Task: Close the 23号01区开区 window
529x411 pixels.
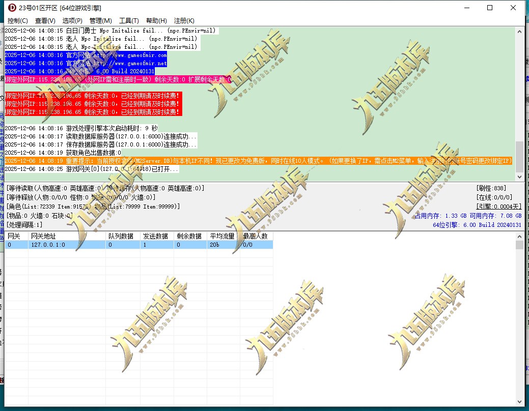Action: point(513,8)
